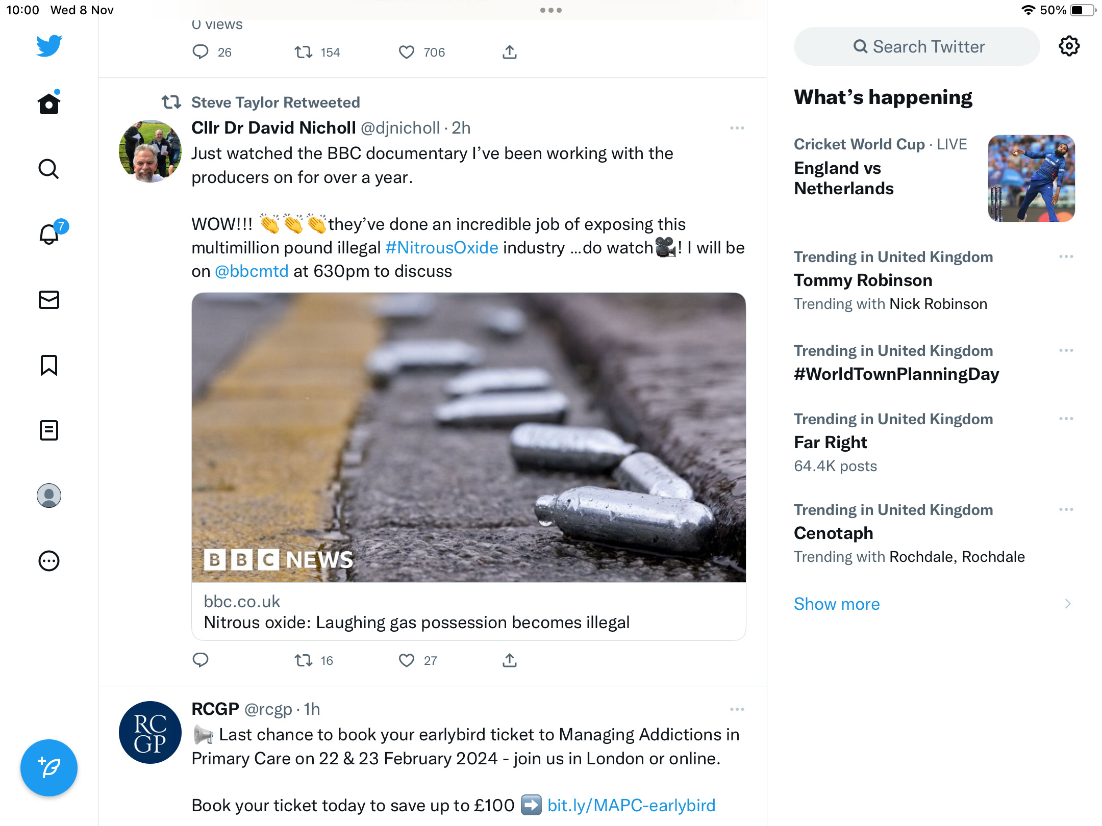
Task: Retweet the tweet with 154 retweets
Action: click(x=304, y=52)
